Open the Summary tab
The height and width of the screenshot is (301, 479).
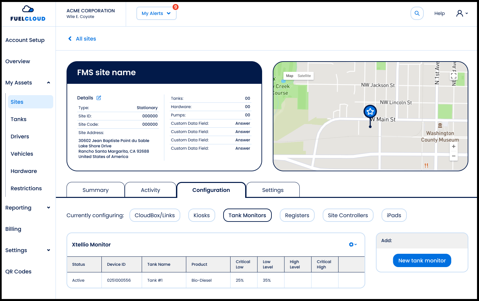95,190
